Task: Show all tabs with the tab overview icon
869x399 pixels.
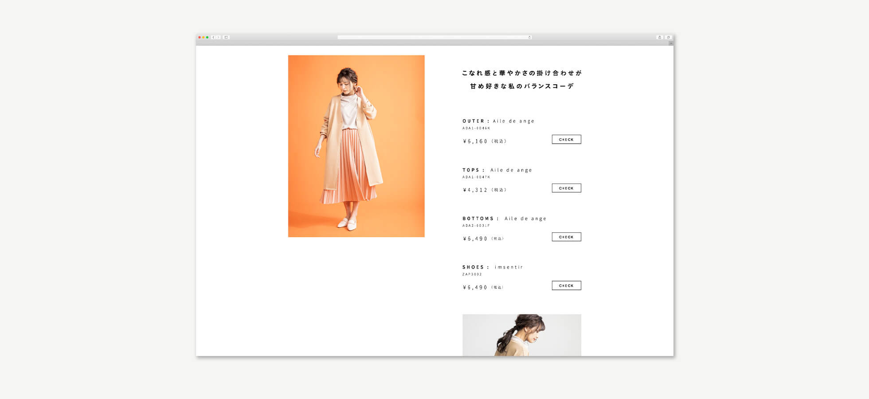Action: click(668, 37)
